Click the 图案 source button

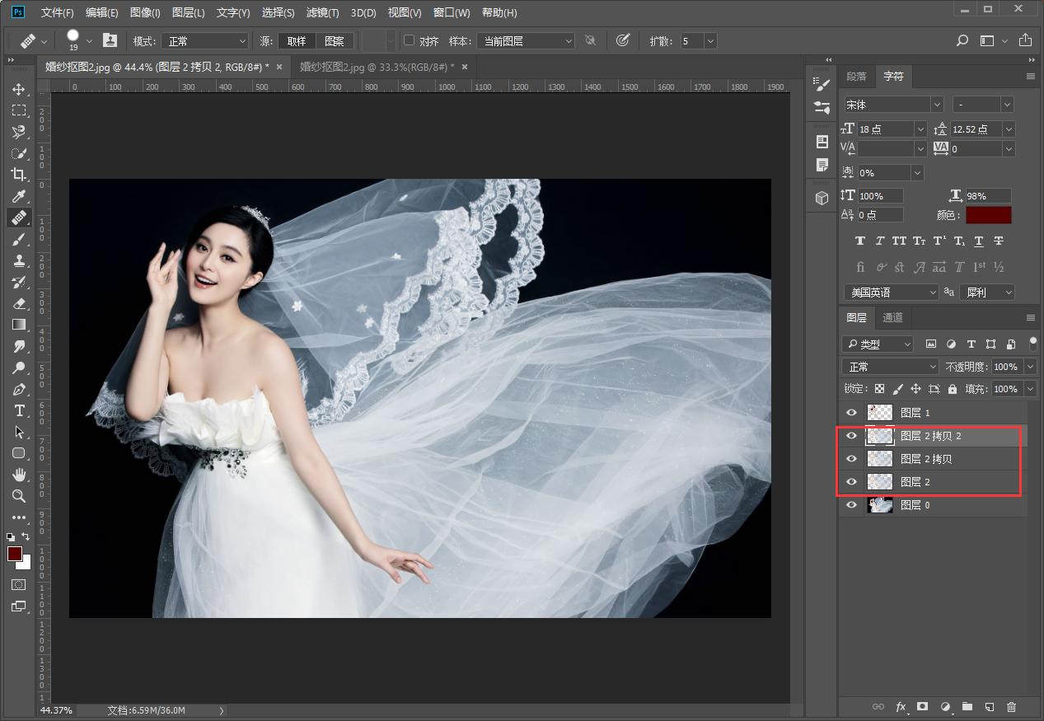(x=335, y=40)
